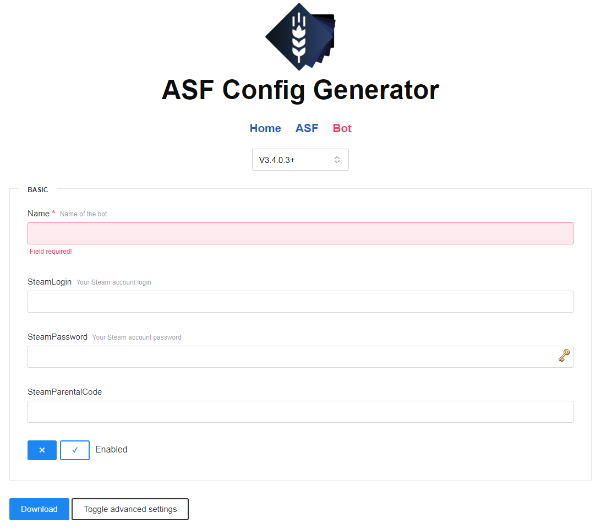Image resolution: width=601 pixels, height=529 pixels.
Task: Click the checkmark icon button
Action: click(x=75, y=450)
